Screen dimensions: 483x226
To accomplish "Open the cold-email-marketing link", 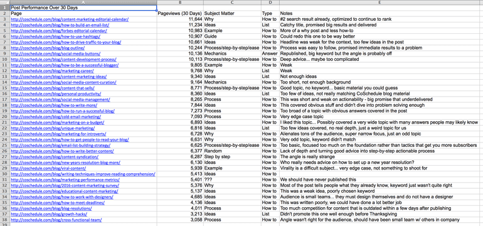I will click(56, 117).
